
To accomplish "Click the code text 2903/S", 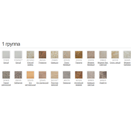I will (x=18, y=80).
